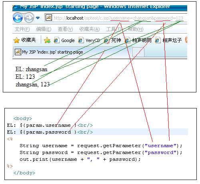
Task: Open the 相声坛子 favorites link
Action: 168,40
